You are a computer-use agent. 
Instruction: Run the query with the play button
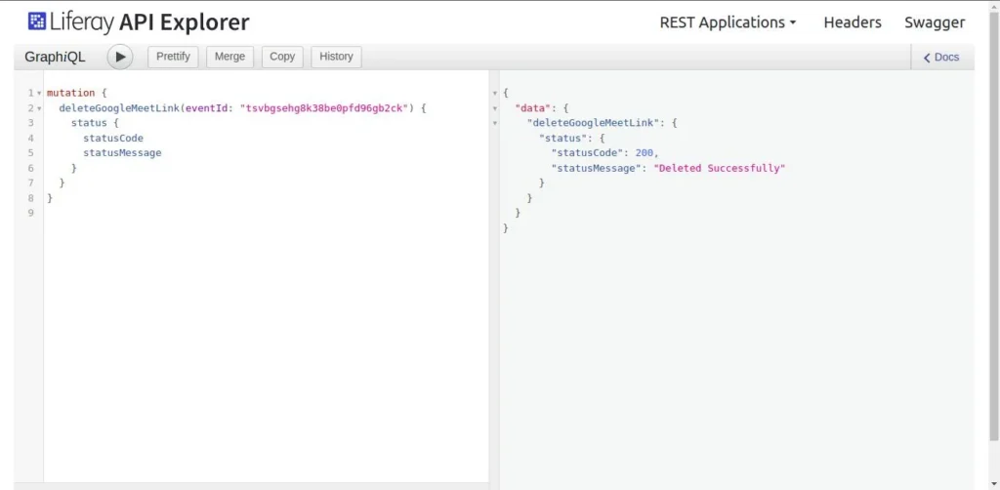[x=120, y=57]
